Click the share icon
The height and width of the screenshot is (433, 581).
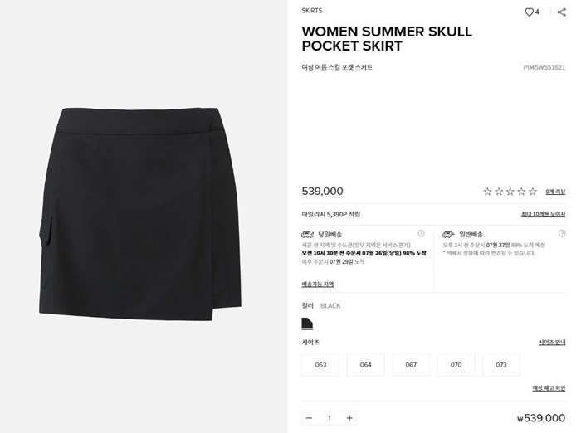pos(562,12)
